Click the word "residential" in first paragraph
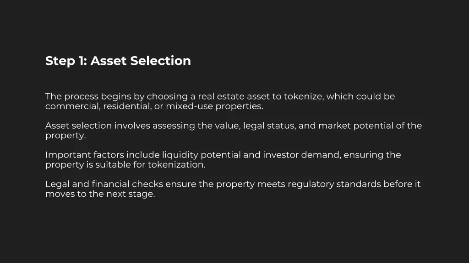The image size is (469, 263). click(x=127, y=106)
